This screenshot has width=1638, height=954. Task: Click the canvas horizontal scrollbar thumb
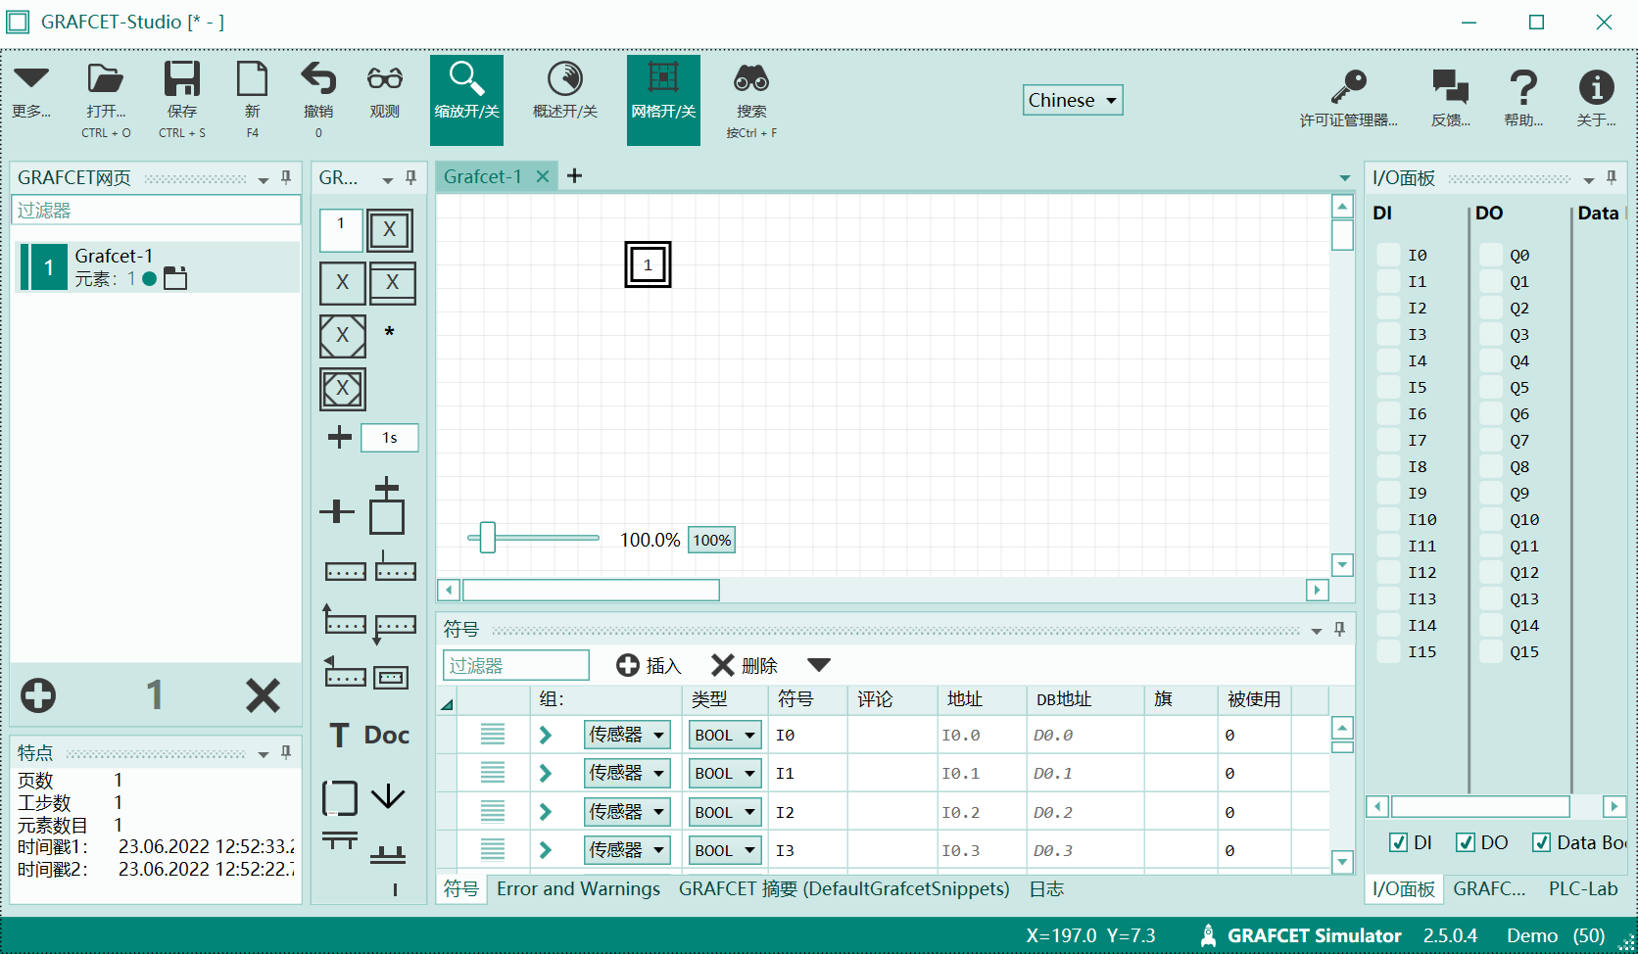point(591,590)
